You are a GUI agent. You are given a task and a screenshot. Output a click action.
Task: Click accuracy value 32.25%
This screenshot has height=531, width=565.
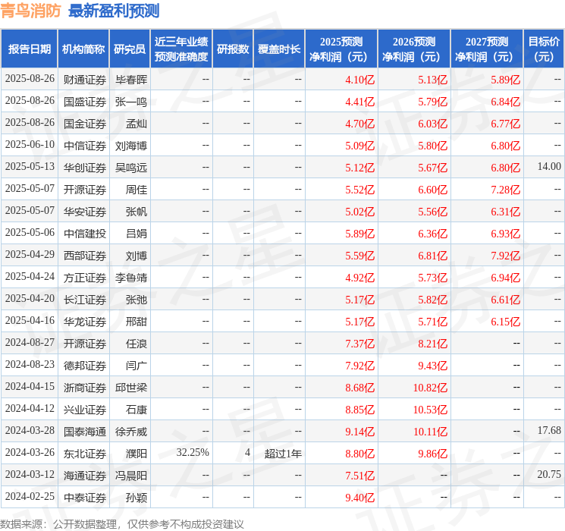193,452
